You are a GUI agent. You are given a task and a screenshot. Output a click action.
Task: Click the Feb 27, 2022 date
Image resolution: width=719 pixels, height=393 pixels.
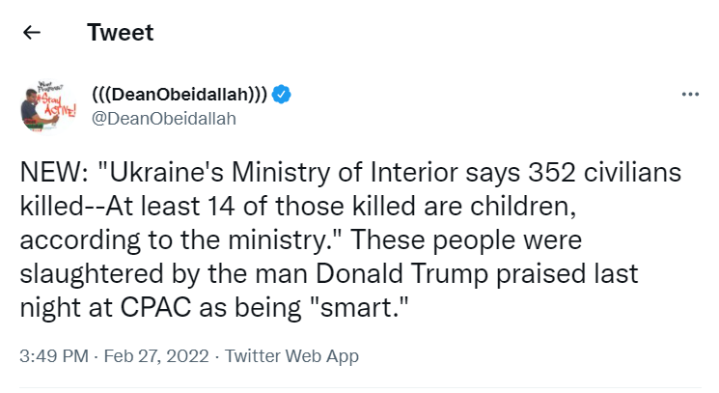155,356
